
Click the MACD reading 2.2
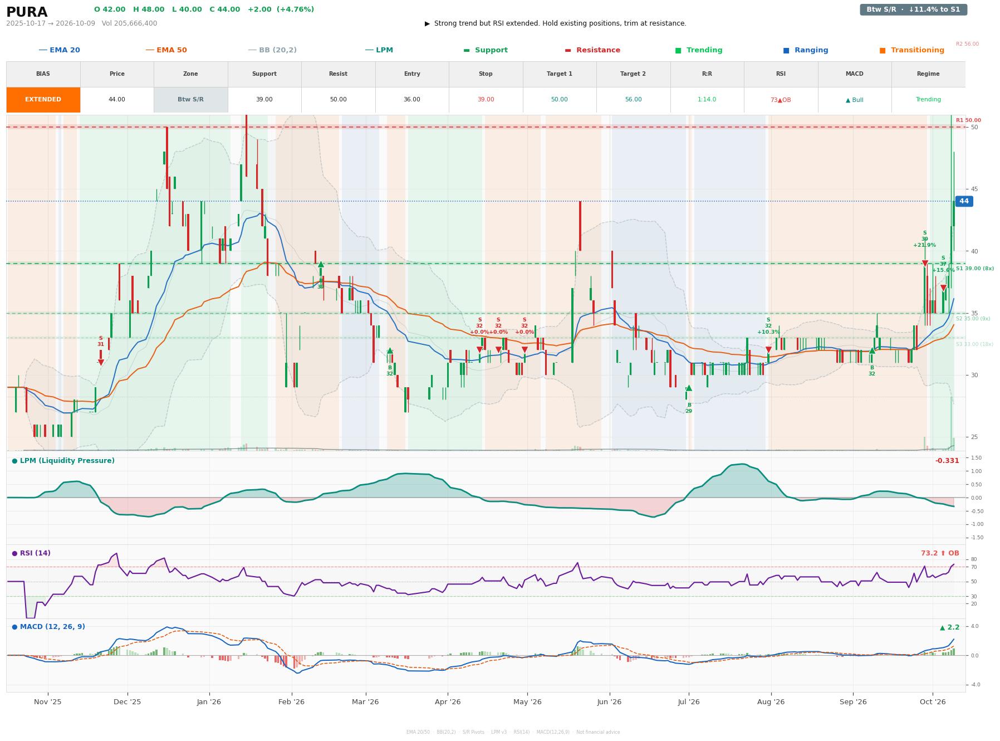tap(950, 627)
